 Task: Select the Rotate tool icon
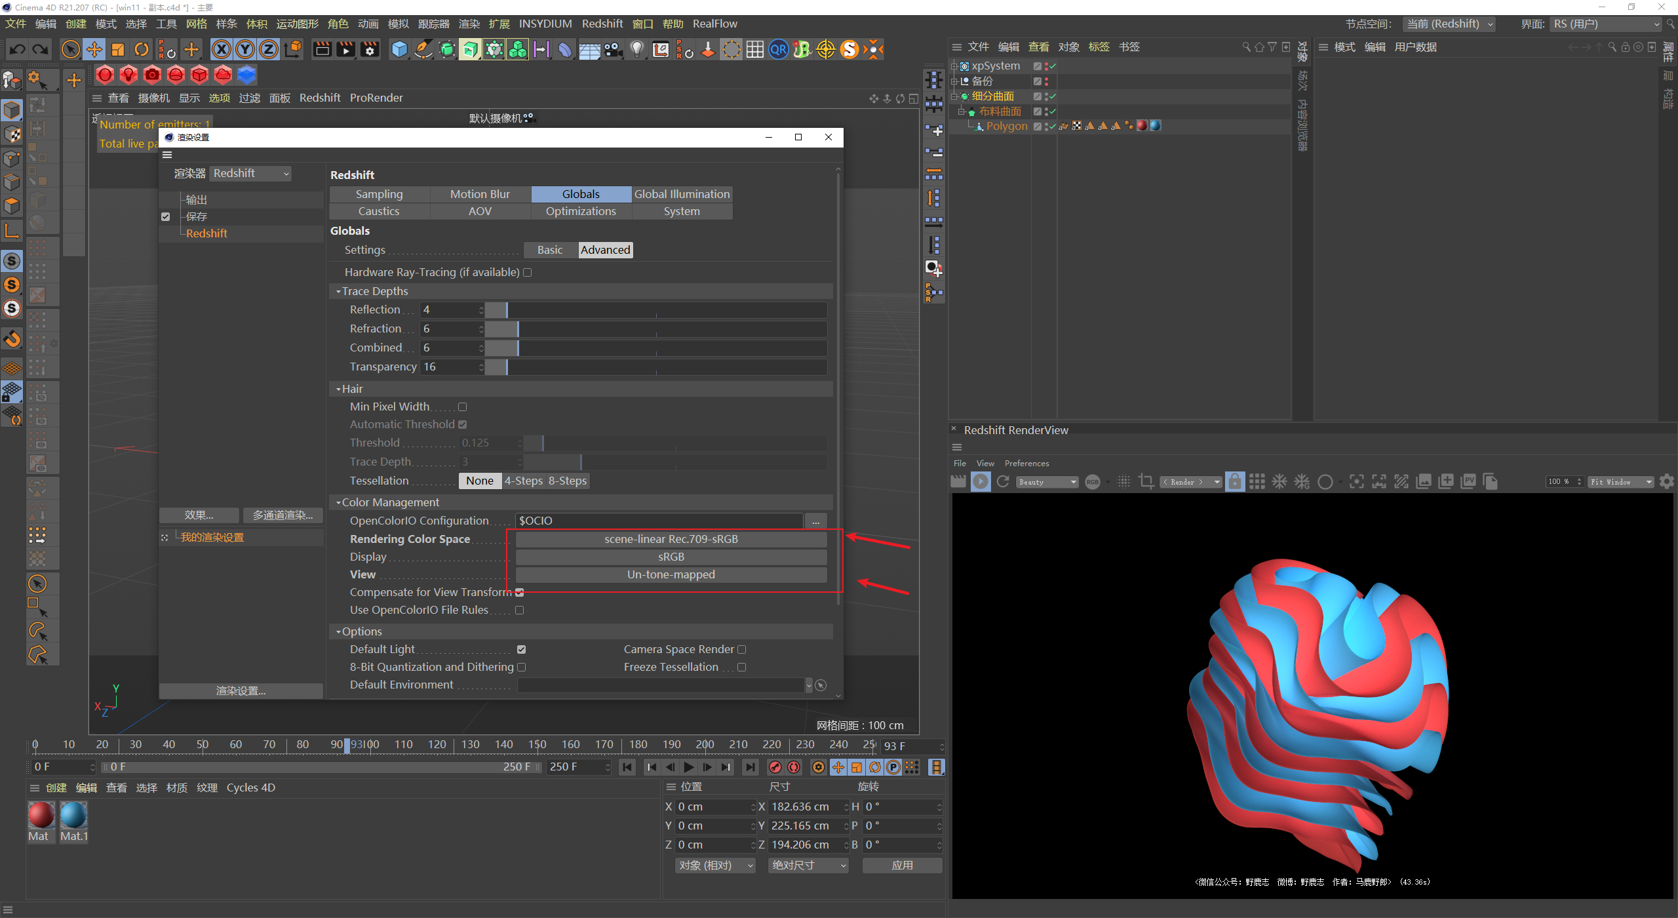tap(142, 49)
